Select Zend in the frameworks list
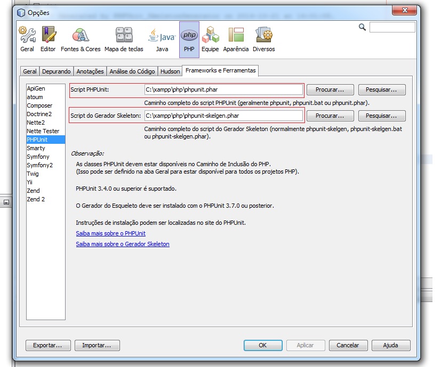This screenshot has width=441, height=367. [45, 191]
